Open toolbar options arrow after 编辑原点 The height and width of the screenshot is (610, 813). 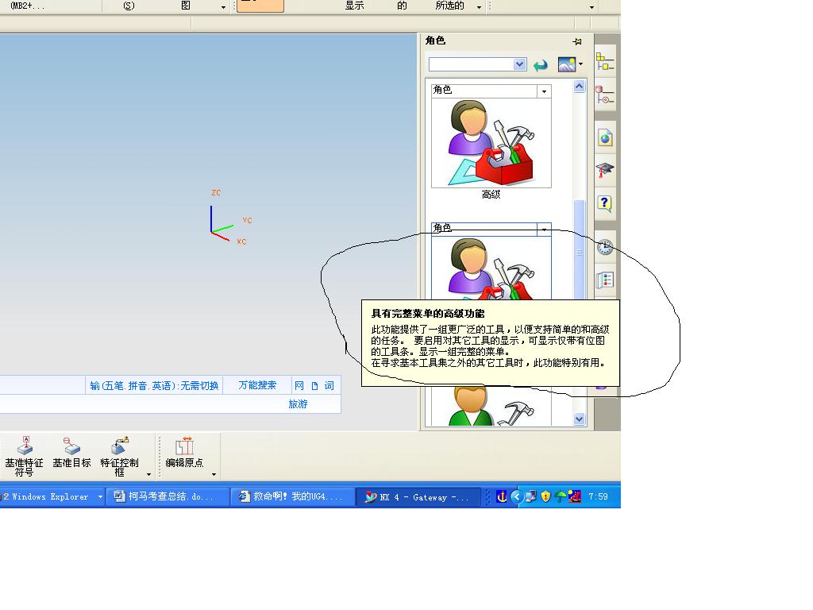[x=214, y=475]
